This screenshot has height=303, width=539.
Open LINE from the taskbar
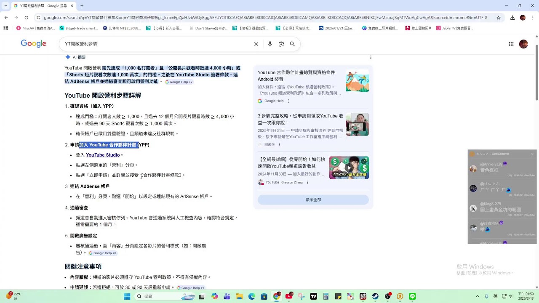tap(412, 296)
